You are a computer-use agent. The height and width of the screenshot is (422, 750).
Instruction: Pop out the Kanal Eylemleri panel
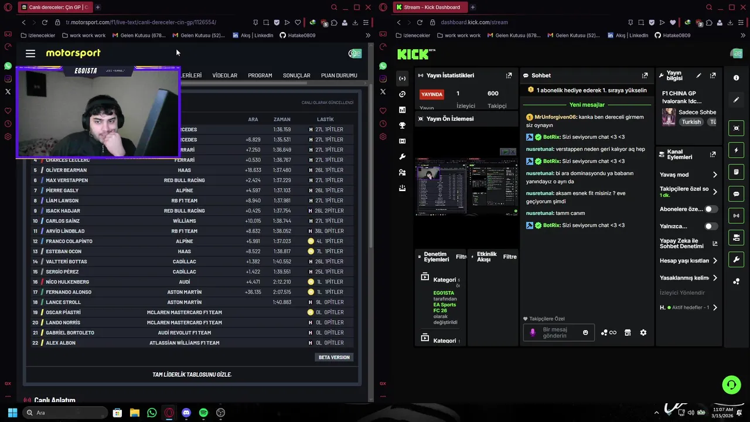(712, 154)
